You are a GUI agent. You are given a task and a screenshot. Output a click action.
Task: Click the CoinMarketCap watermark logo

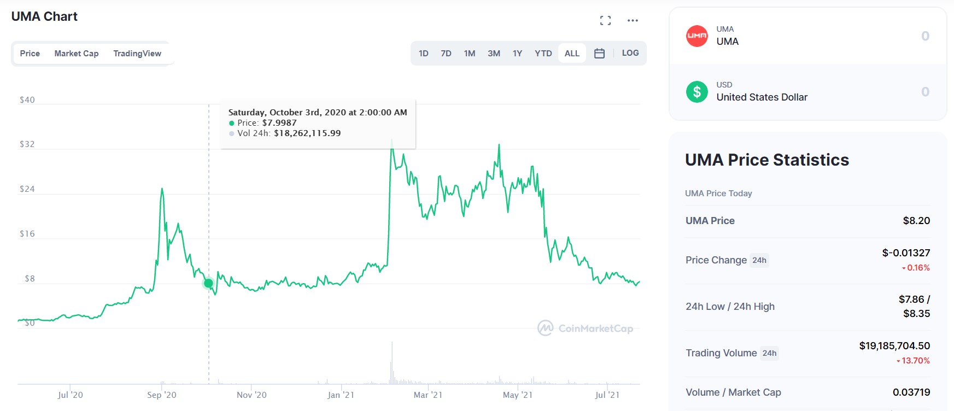coord(586,328)
